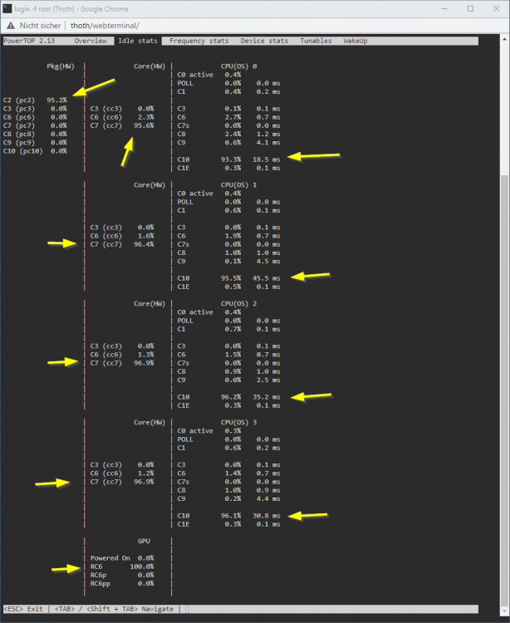The width and height of the screenshot is (510, 623).
Task: Click the scrollbar down arrow
Action: tap(504, 611)
